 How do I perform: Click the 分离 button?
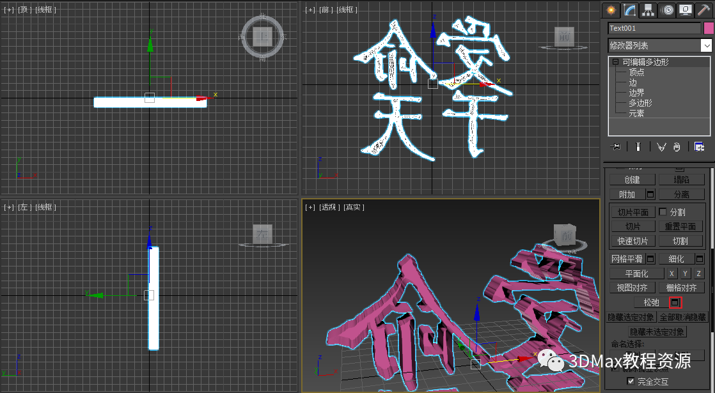point(681,194)
